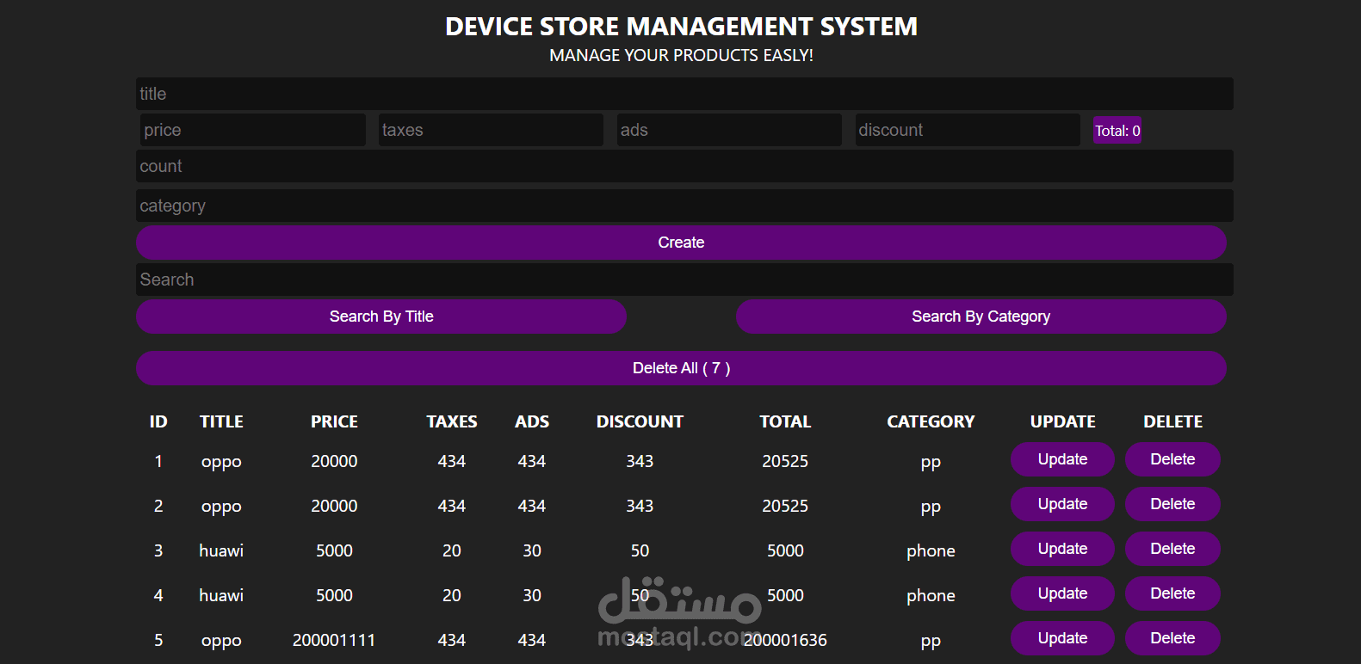Click total 20525 in row 1
Viewport: 1361px width, 664px height.
[x=785, y=461]
